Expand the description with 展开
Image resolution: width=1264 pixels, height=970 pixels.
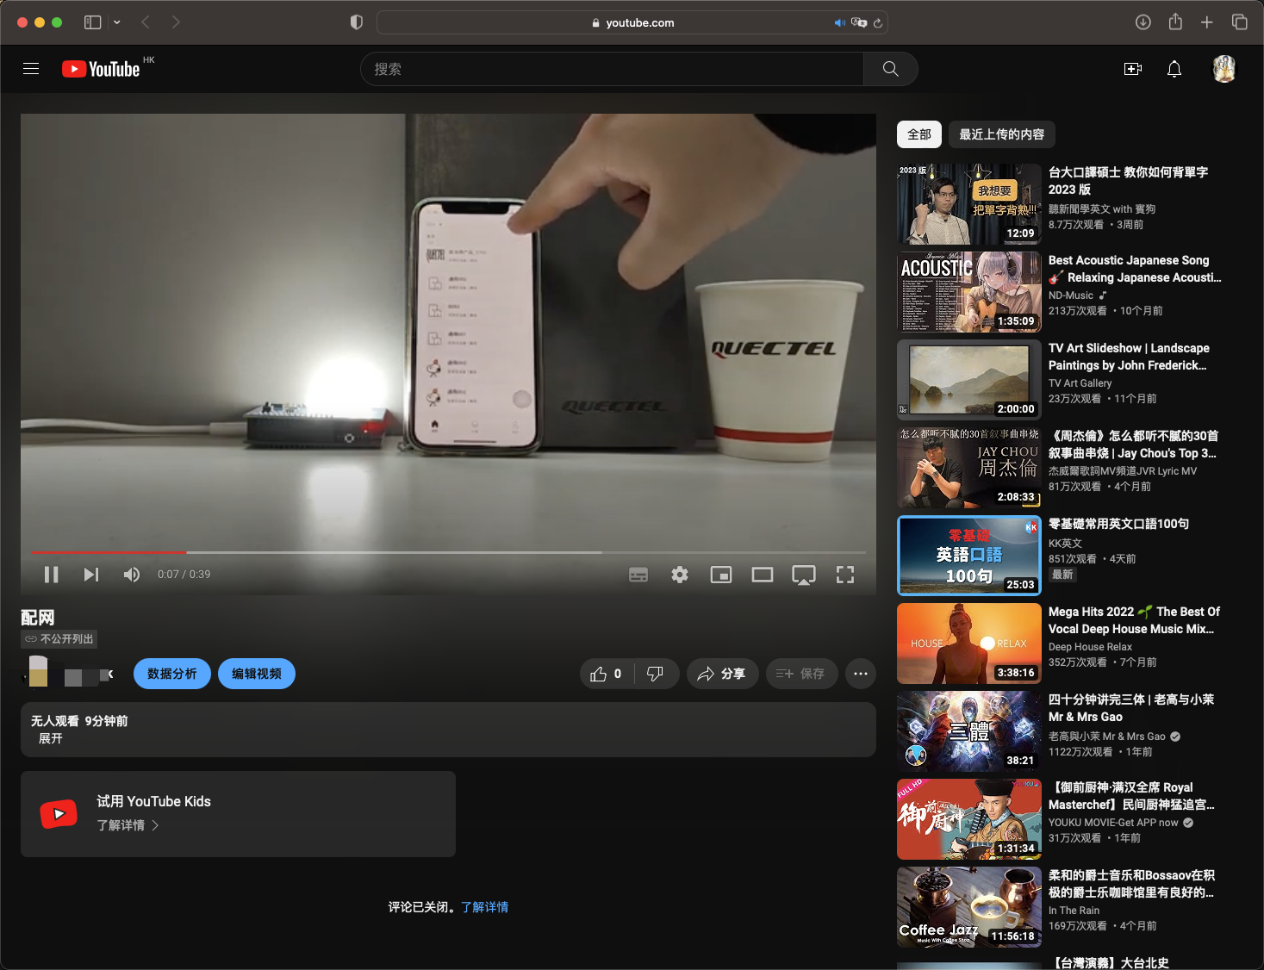pyautogui.click(x=51, y=738)
